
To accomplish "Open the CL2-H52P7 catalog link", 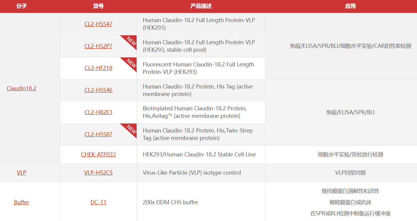I will pyautogui.click(x=98, y=46).
